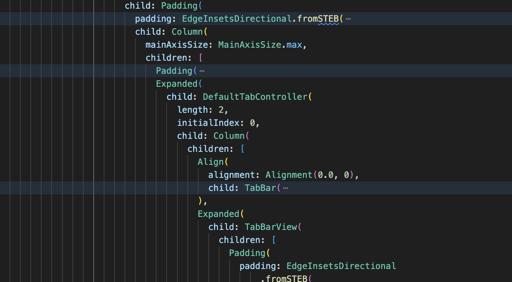Click the squiggly-underlined fromSTEB warning
Screen dimensions: 512x282
pos(328,19)
